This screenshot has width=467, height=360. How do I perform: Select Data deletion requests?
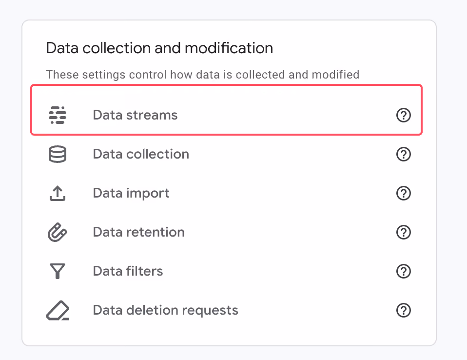pyautogui.click(x=226, y=310)
